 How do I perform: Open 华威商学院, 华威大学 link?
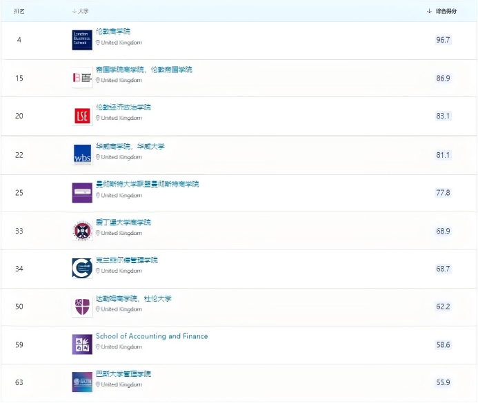[x=130, y=147]
